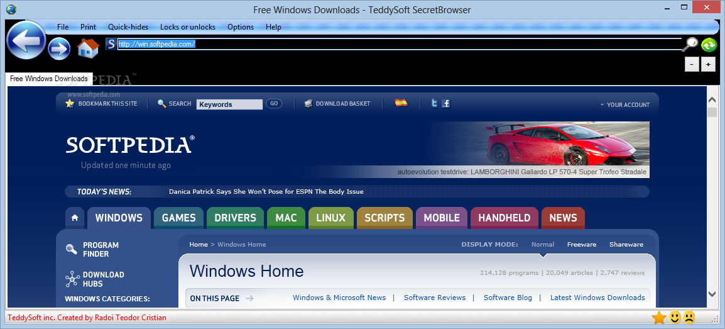Click the sad smiley face icon
The height and width of the screenshot is (329, 725).
tap(689, 317)
